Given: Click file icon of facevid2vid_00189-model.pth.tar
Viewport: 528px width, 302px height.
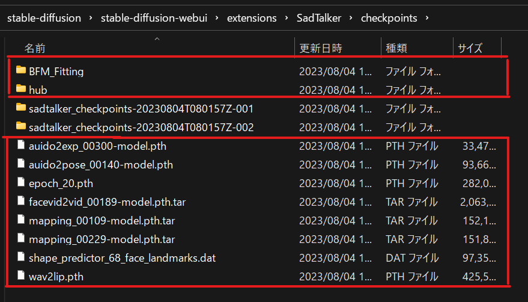Looking at the screenshot, I should [21, 201].
